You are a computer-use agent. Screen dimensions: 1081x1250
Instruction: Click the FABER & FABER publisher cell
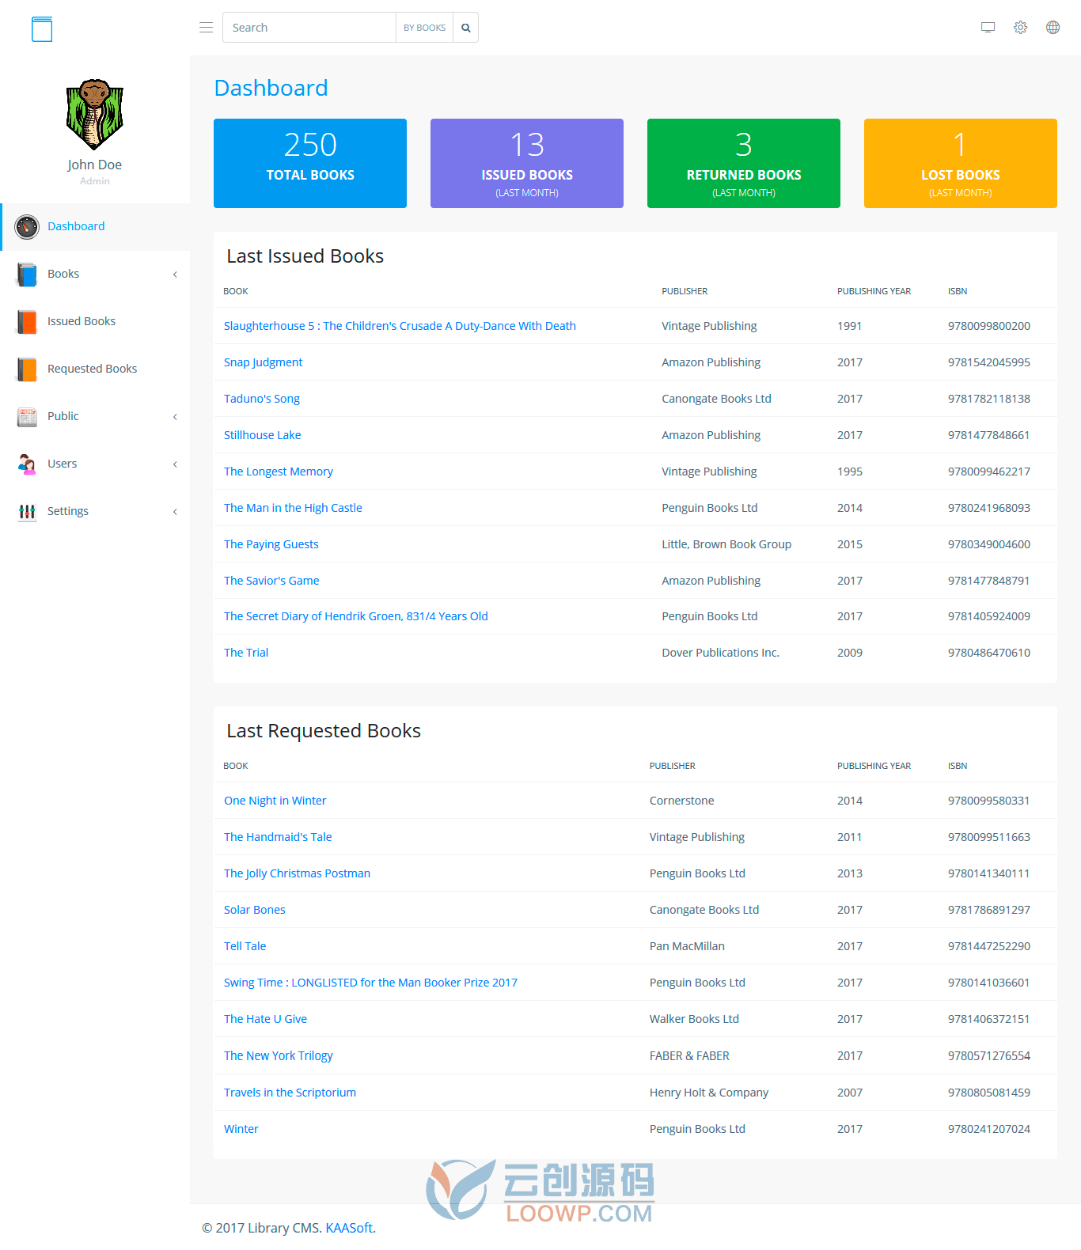[x=689, y=1056]
